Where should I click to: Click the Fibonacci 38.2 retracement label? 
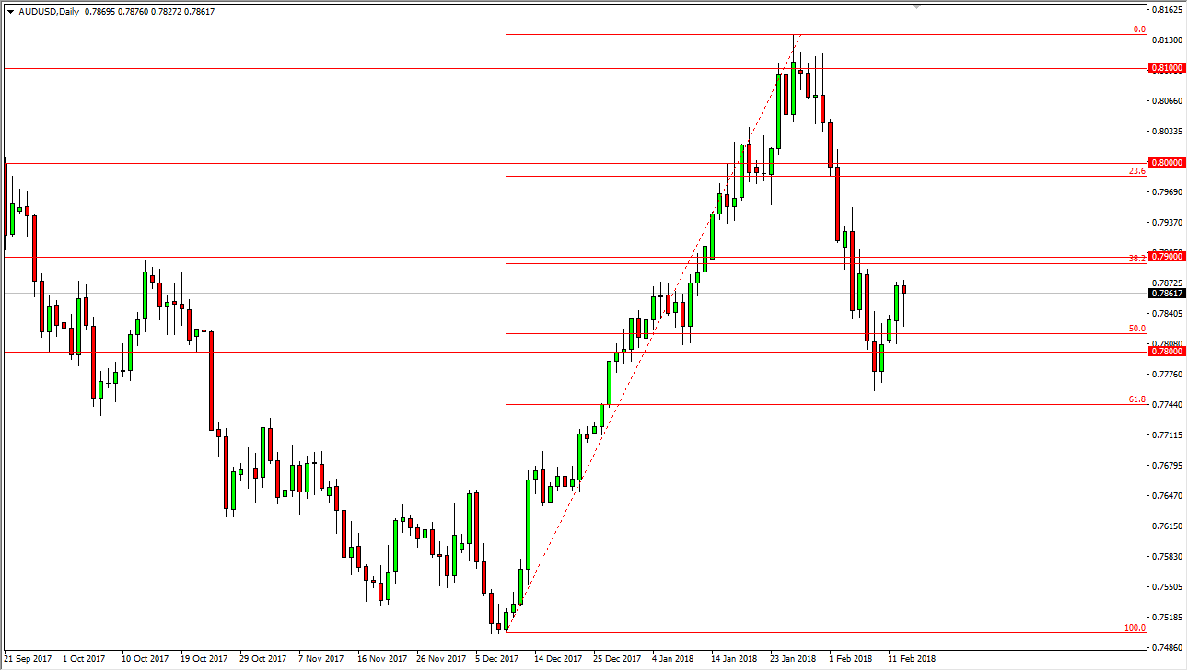tap(1136, 258)
